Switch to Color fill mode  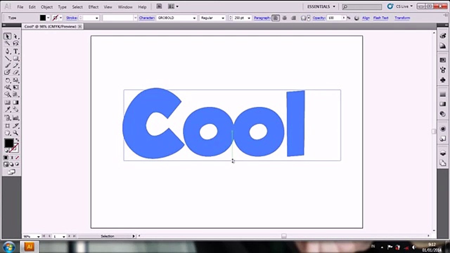coord(6,158)
